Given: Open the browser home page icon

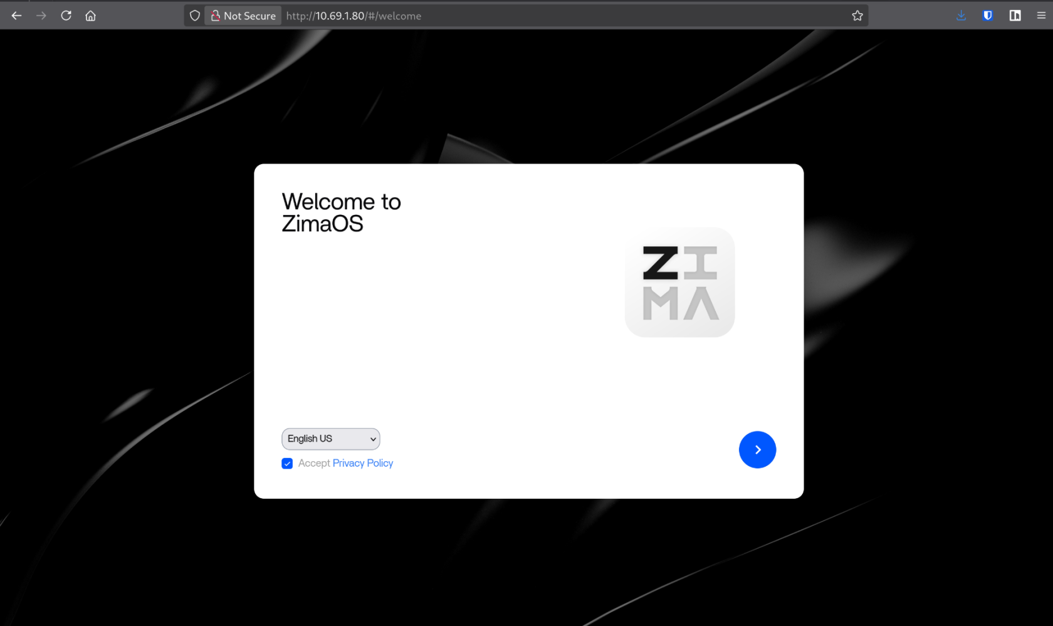Looking at the screenshot, I should coord(91,16).
